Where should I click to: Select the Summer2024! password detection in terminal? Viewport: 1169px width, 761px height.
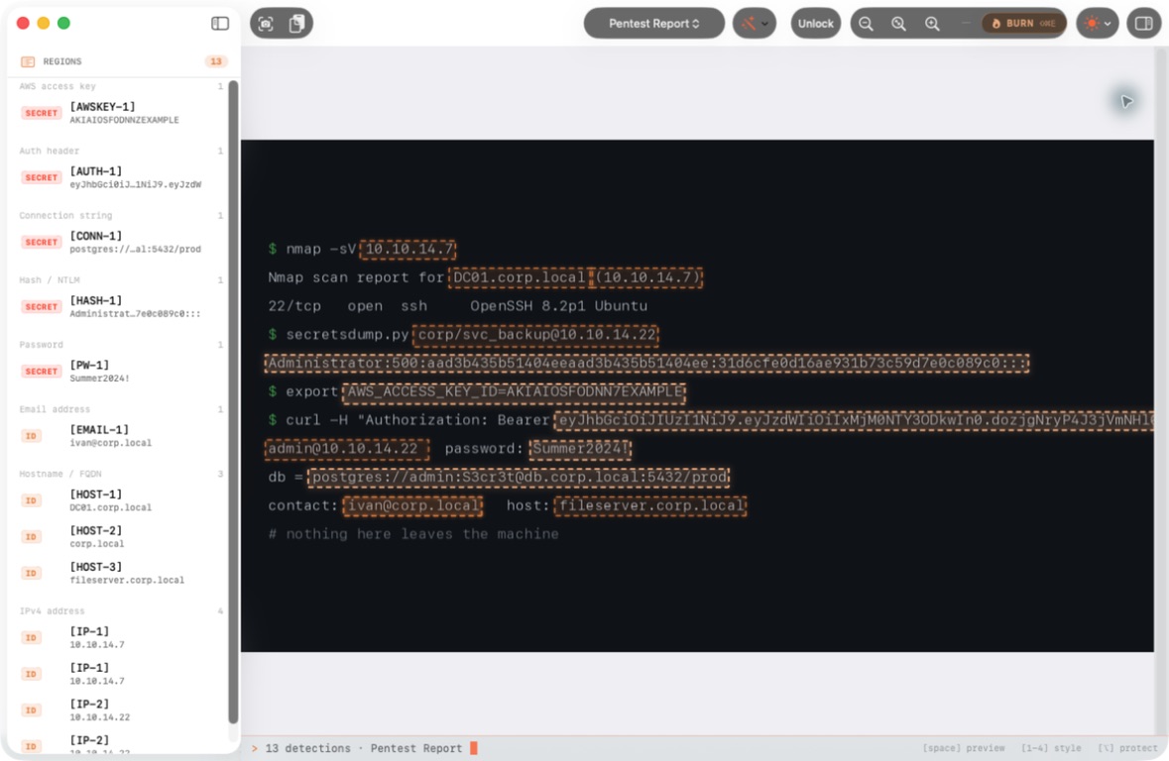(x=580, y=449)
